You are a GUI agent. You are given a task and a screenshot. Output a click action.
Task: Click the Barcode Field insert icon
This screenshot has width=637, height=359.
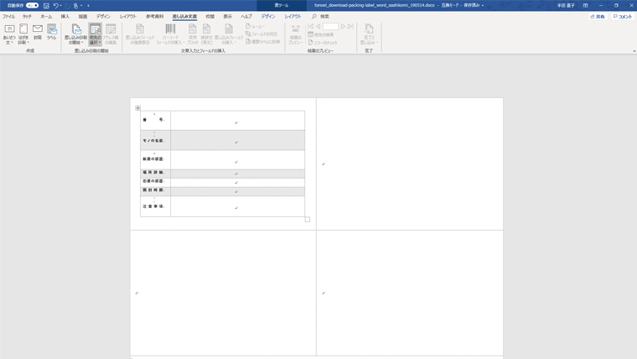click(170, 34)
